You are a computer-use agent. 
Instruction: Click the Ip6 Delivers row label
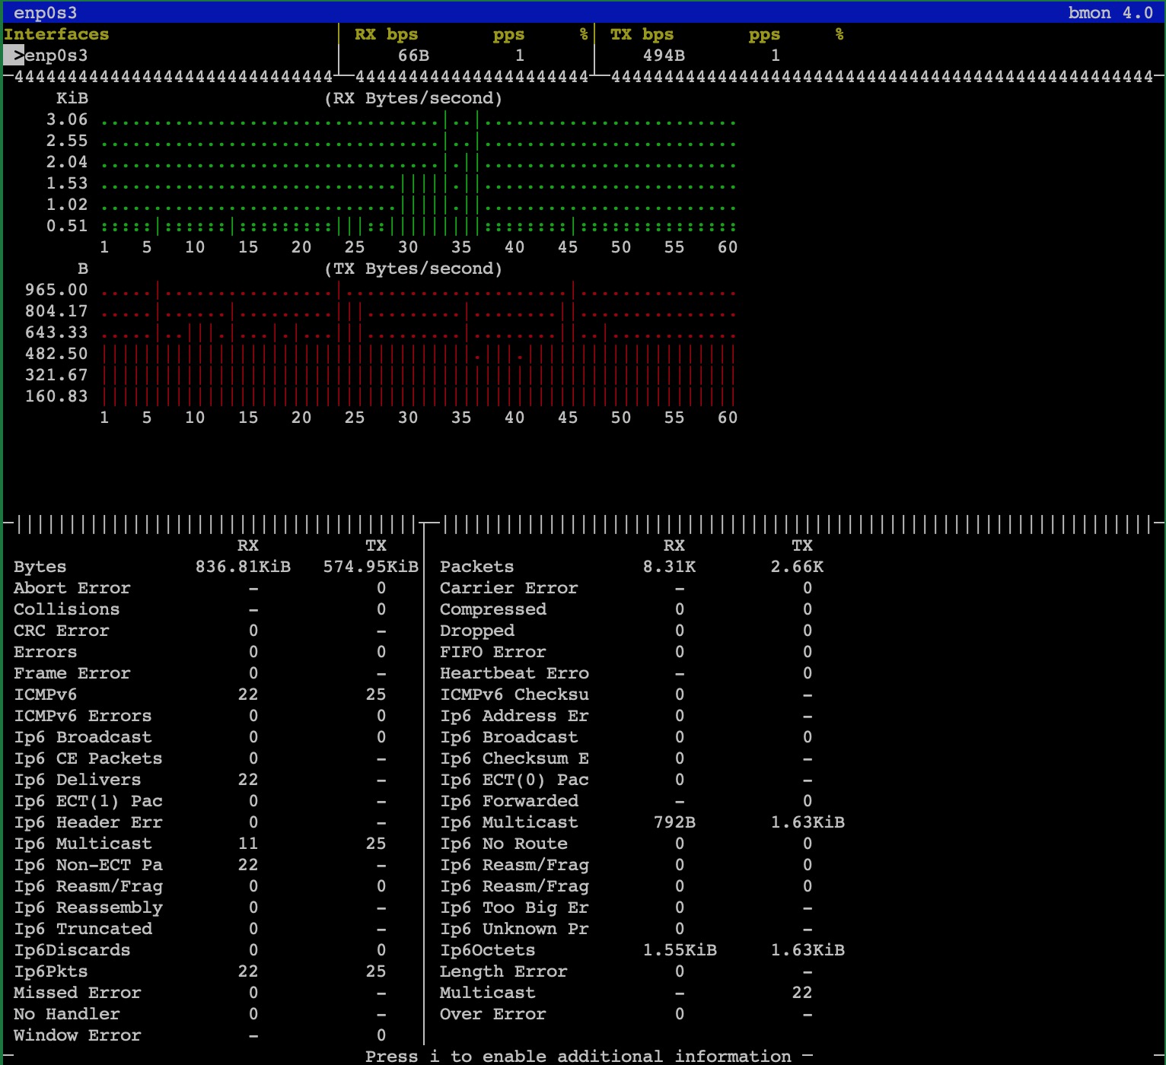click(x=78, y=780)
